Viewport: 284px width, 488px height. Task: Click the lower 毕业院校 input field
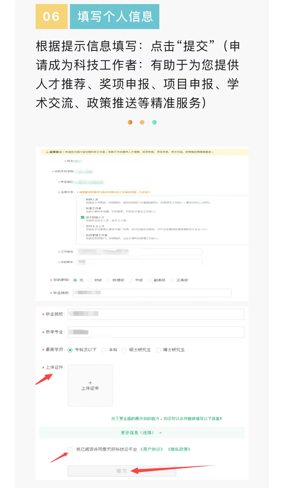(x=156, y=314)
